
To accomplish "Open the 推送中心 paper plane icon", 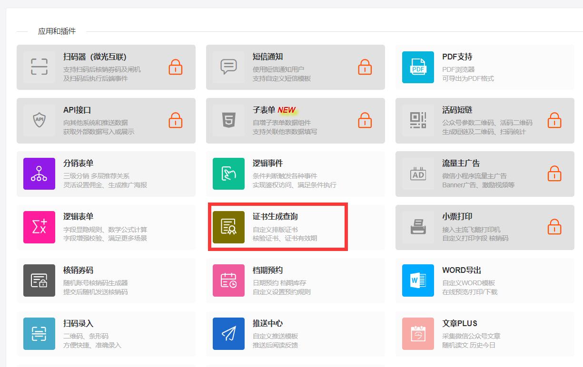I will click(228, 334).
